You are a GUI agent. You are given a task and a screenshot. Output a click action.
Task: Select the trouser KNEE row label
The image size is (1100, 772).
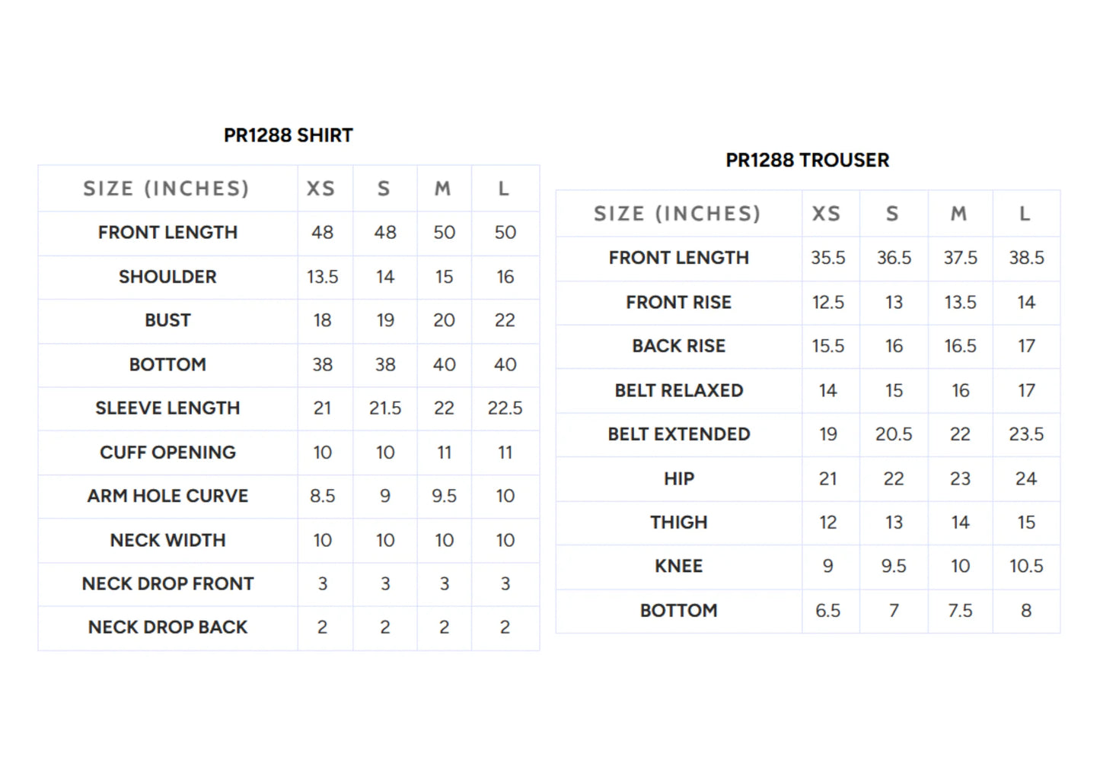[x=678, y=567]
